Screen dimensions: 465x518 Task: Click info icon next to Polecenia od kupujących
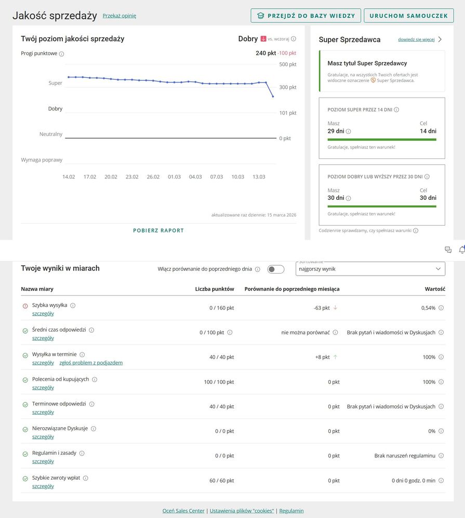pyautogui.click(x=95, y=379)
